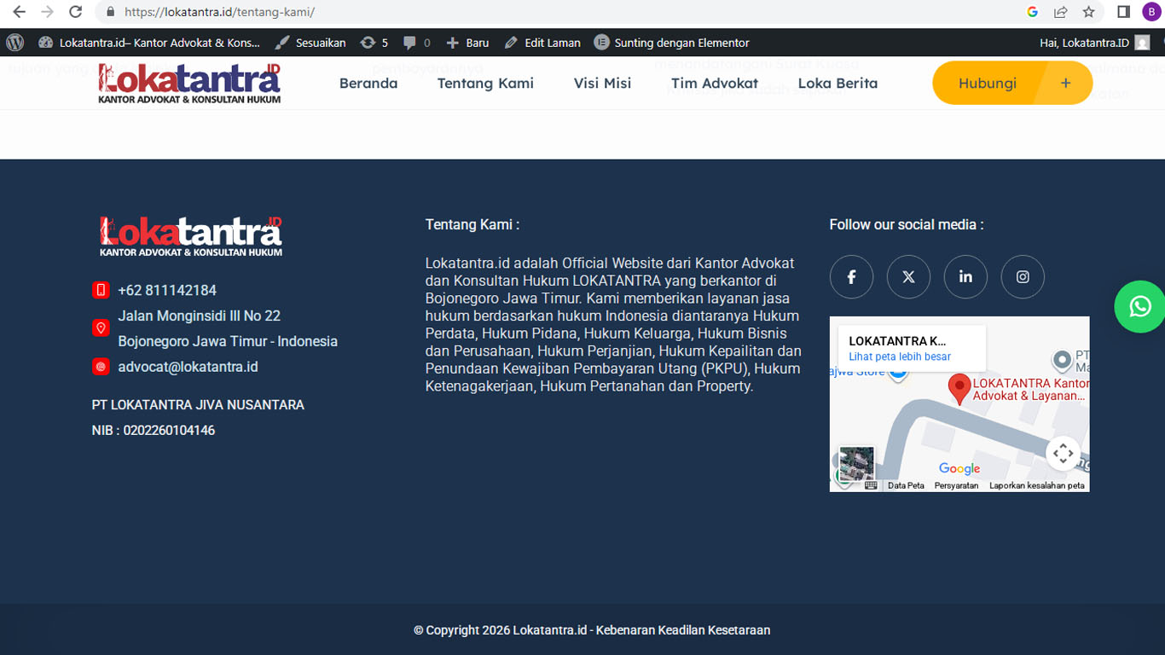
Task: Click the X (Twitter) social icon
Action: coord(908,277)
